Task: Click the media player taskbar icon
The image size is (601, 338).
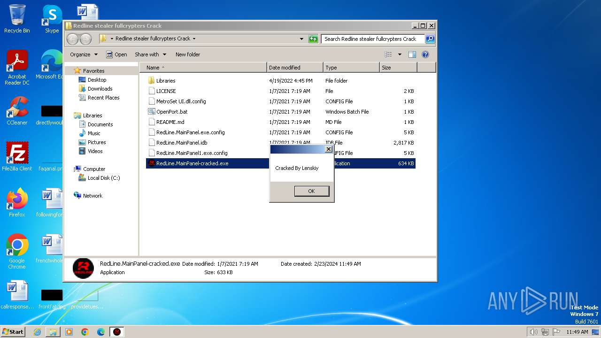Action: [x=69, y=332]
